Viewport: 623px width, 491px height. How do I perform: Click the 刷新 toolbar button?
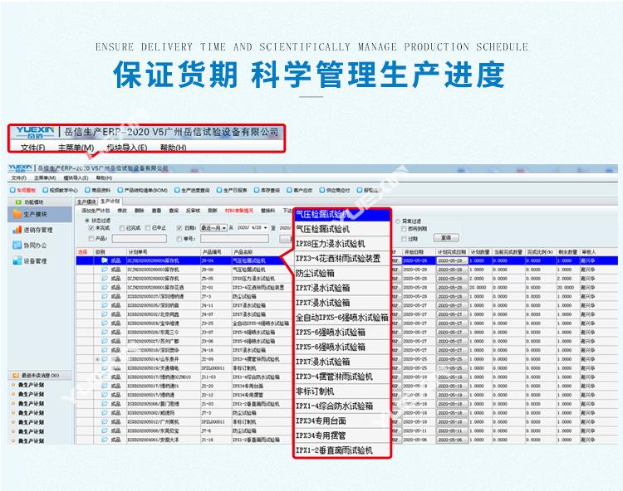click(213, 211)
